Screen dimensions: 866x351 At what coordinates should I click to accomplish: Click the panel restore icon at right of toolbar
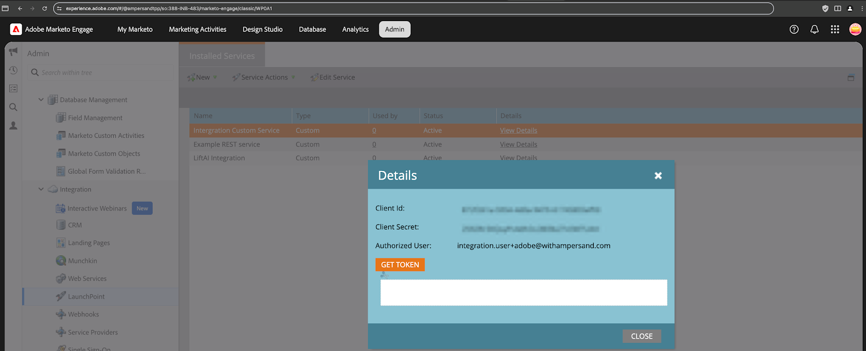pos(851,78)
